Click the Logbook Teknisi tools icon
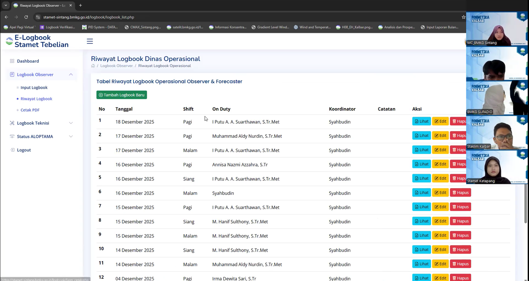 click(12, 123)
